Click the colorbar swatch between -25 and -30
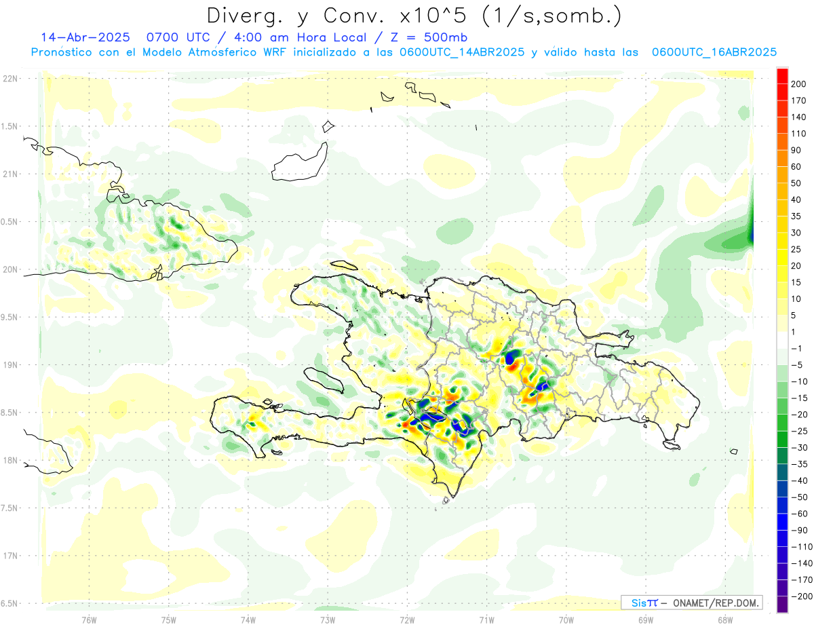 pyautogui.click(x=782, y=439)
